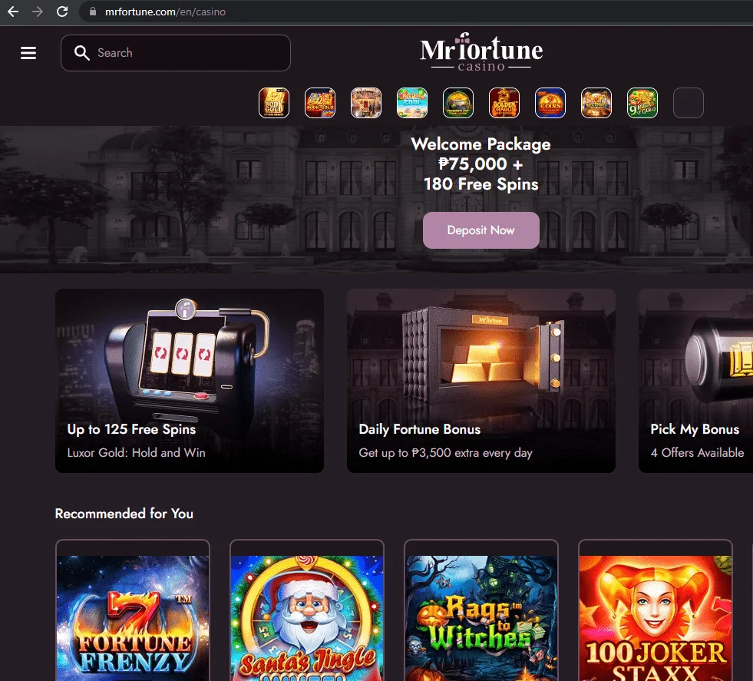753x681 pixels.
Task: Click the browser forward arrow
Action: pos(38,12)
